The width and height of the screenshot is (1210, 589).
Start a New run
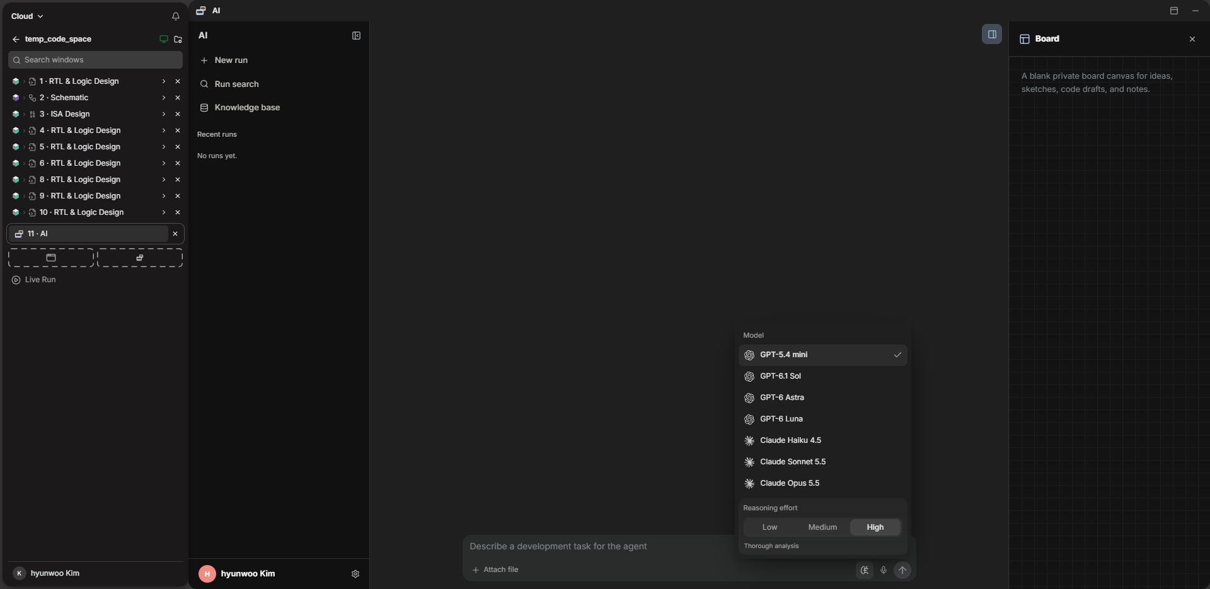coord(224,60)
